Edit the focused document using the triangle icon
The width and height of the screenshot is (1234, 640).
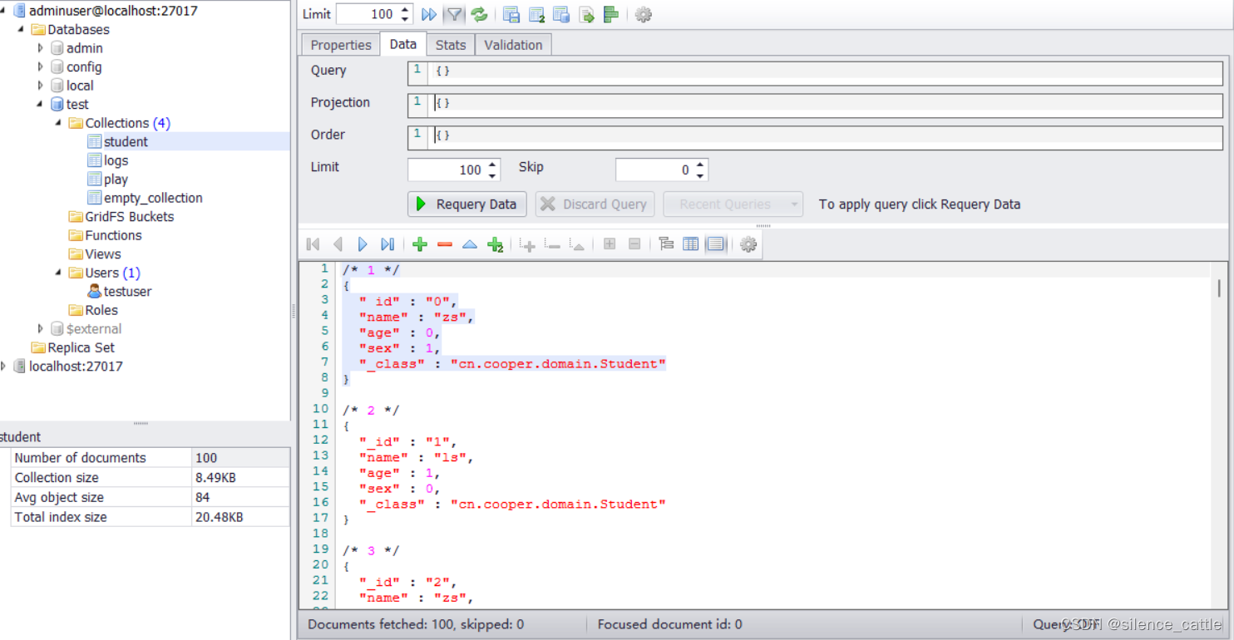pyautogui.click(x=470, y=244)
